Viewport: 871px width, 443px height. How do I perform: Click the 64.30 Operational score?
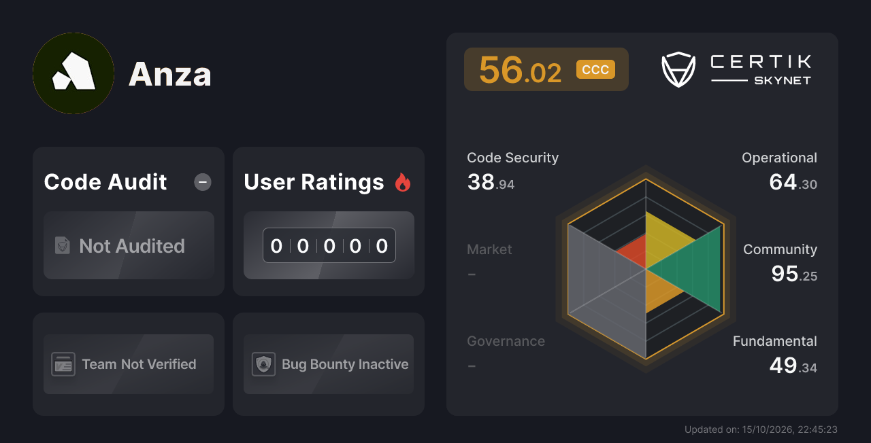[x=793, y=182]
